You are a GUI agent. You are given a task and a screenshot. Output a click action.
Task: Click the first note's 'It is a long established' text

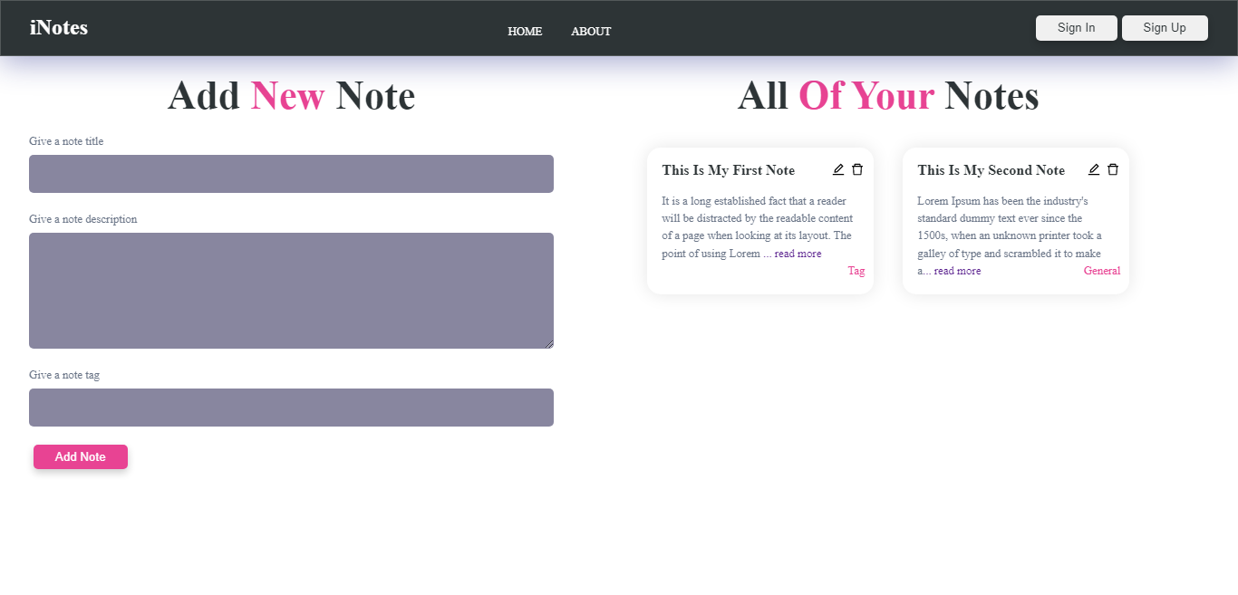pos(757,226)
